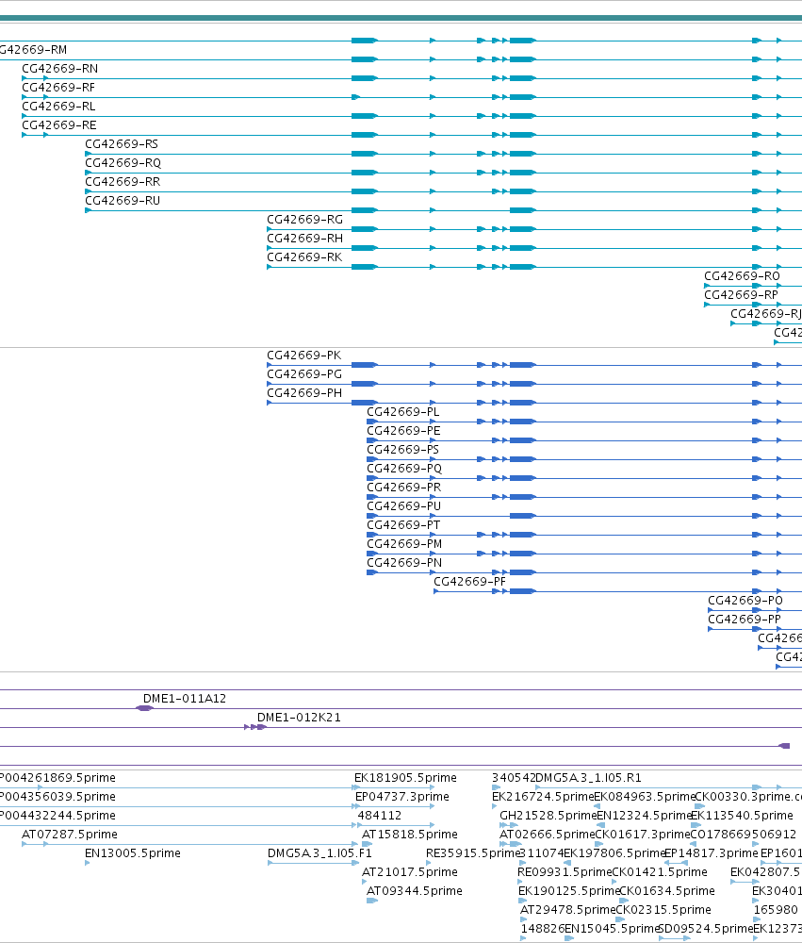Click the DME1-012K21 feature label

point(299,718)
